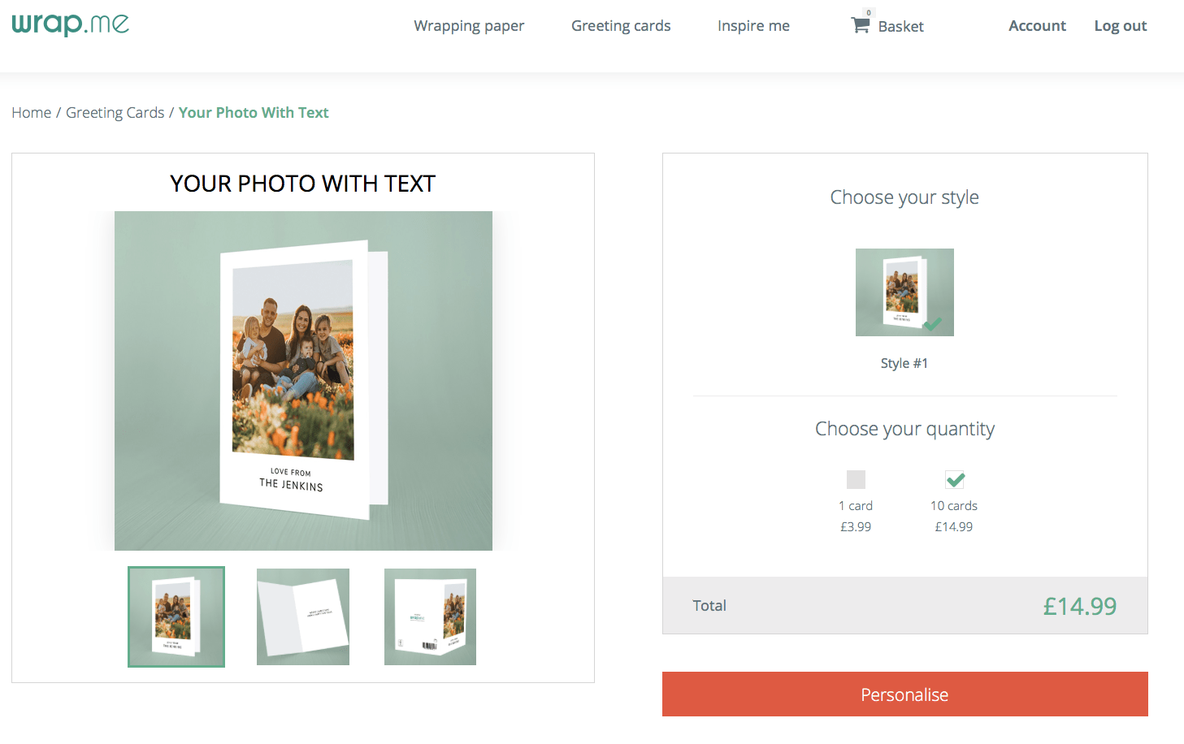The width and height of the screenshot is (1184, 744).
Task: Open the Greeting cards menu
Action: [621, 26]
